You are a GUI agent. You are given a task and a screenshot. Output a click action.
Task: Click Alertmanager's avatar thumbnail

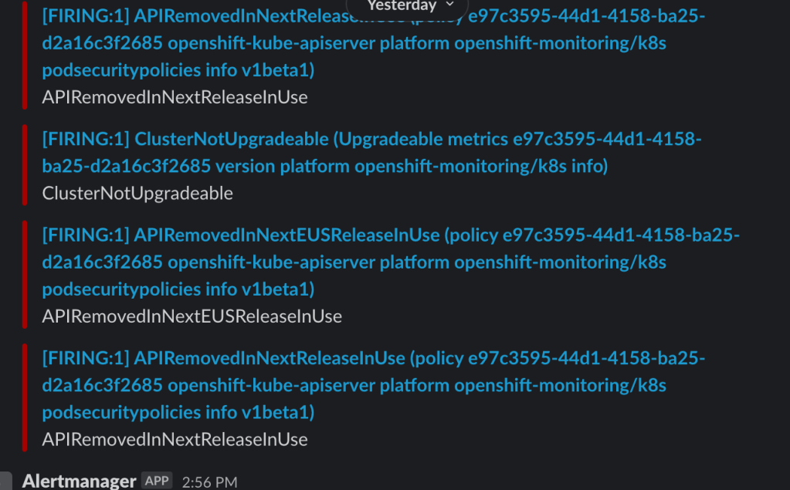(6, 482)
